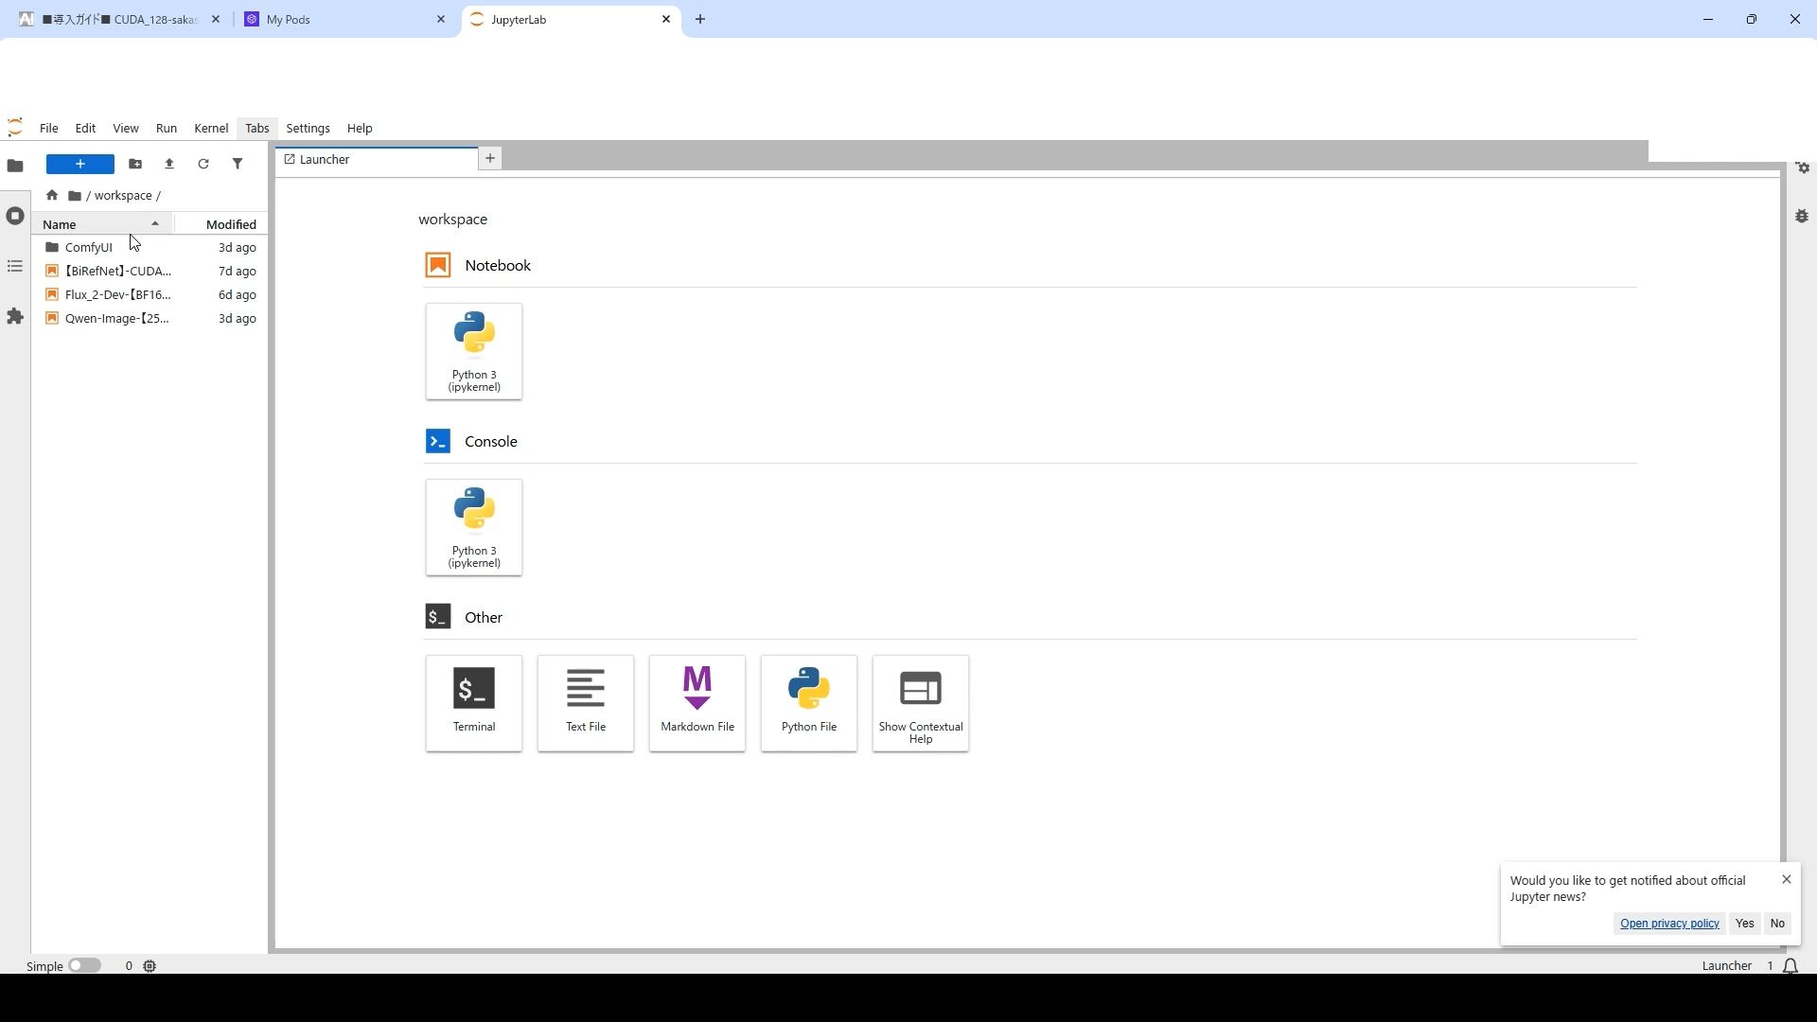The image size is (1817, 1022).
Task: Click Yes on Jupyter news notification
Action: point(1744,924)
